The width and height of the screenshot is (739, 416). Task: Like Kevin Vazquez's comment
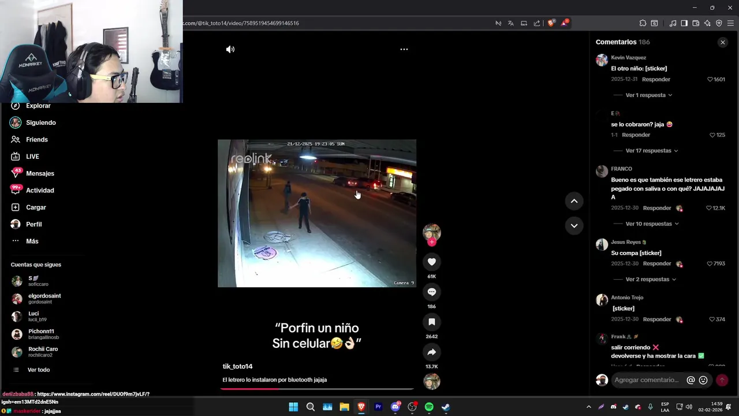[710, 79]
